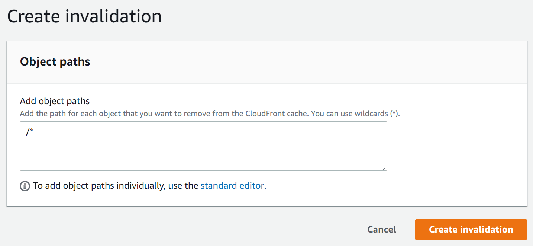Click the Add object paths field label
This screenshot has height=246, width=533.
55,101
